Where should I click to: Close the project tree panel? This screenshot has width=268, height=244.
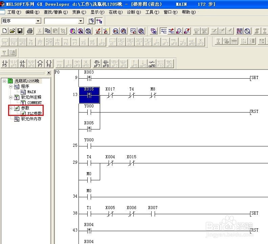[x=49, y=73]
